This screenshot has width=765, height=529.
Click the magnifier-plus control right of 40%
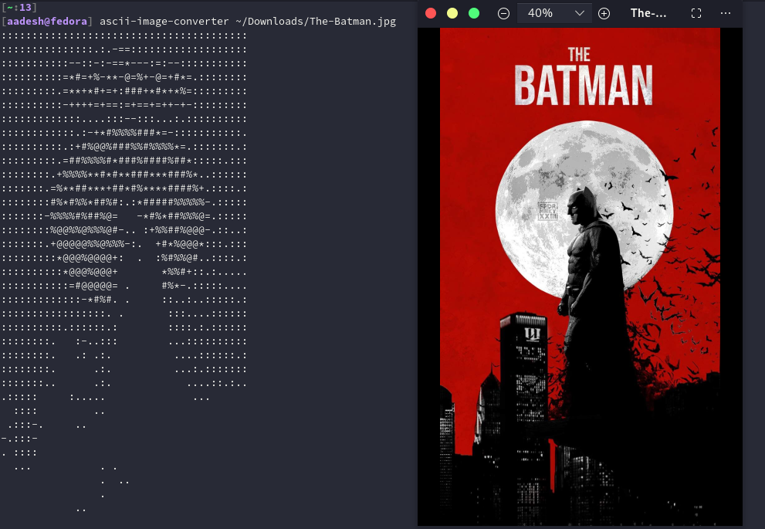604,13
